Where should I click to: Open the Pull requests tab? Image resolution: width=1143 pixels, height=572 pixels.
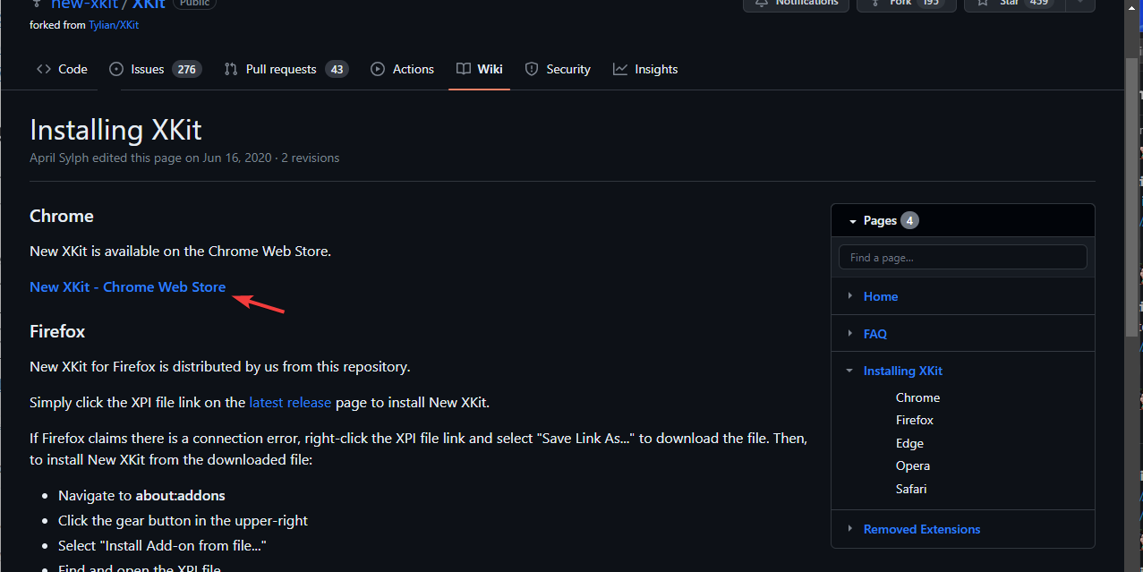280,69
